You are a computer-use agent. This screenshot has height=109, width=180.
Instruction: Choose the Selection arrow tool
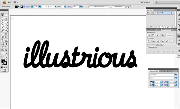(2, 15)
